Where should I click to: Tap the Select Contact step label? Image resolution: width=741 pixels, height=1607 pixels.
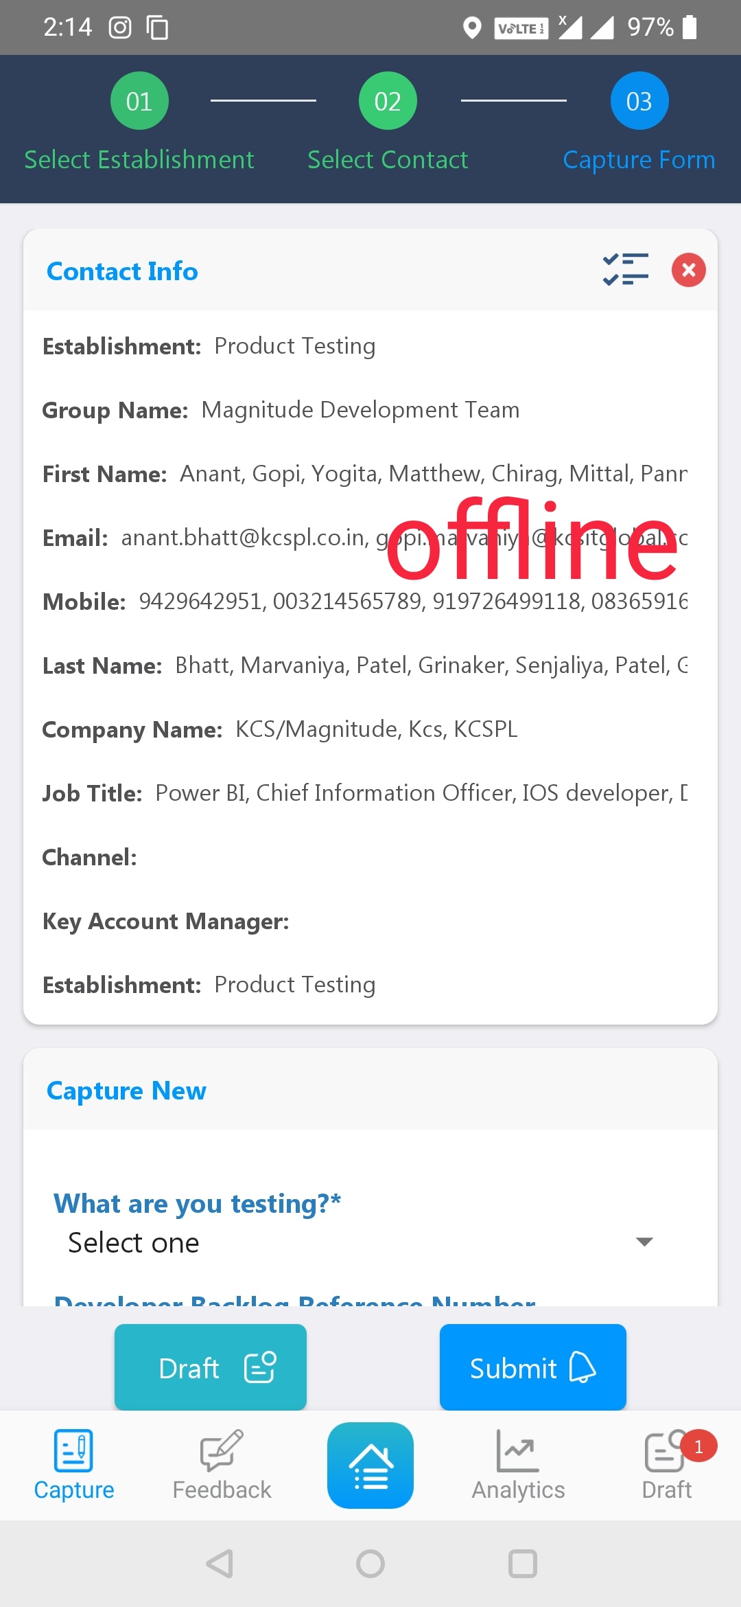tap(388, 160)
